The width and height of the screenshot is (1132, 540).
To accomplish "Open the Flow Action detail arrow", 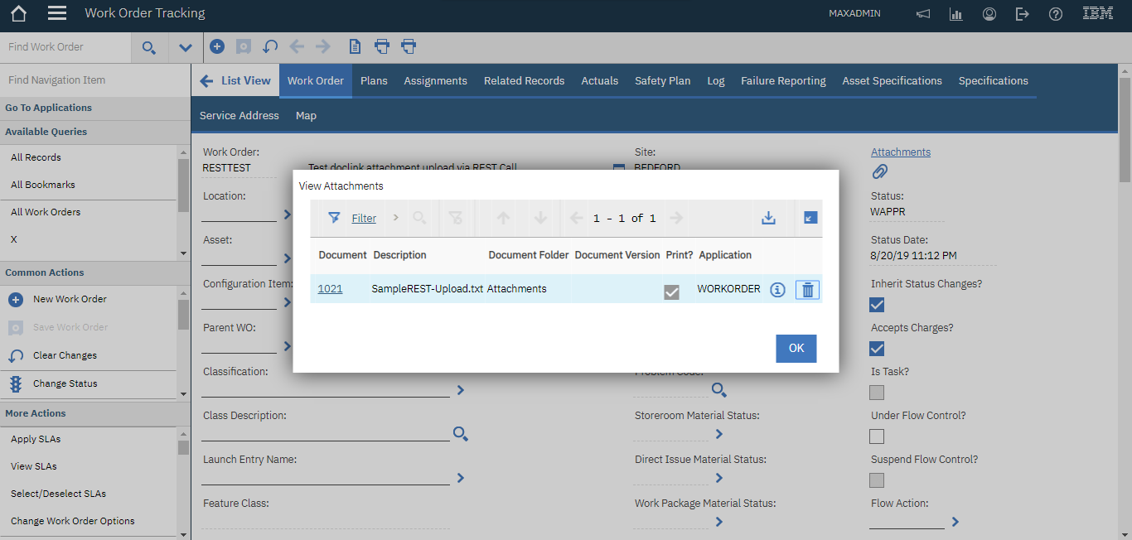I will point(955,522).
